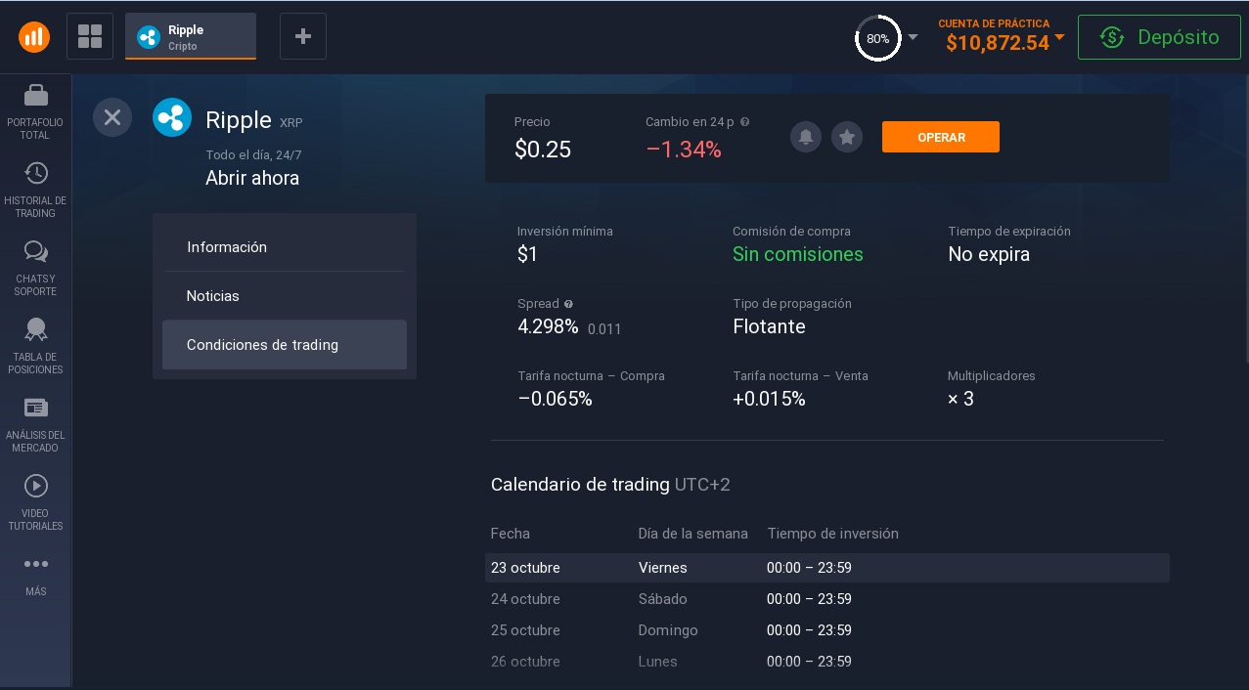Add Ripple to favorites star
This screenshot has width=1249, height=690.
pyautogui.click(x=847, y=137)
